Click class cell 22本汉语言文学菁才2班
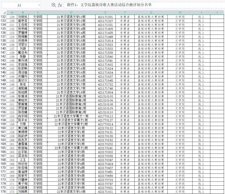 [x=71, y=148]
